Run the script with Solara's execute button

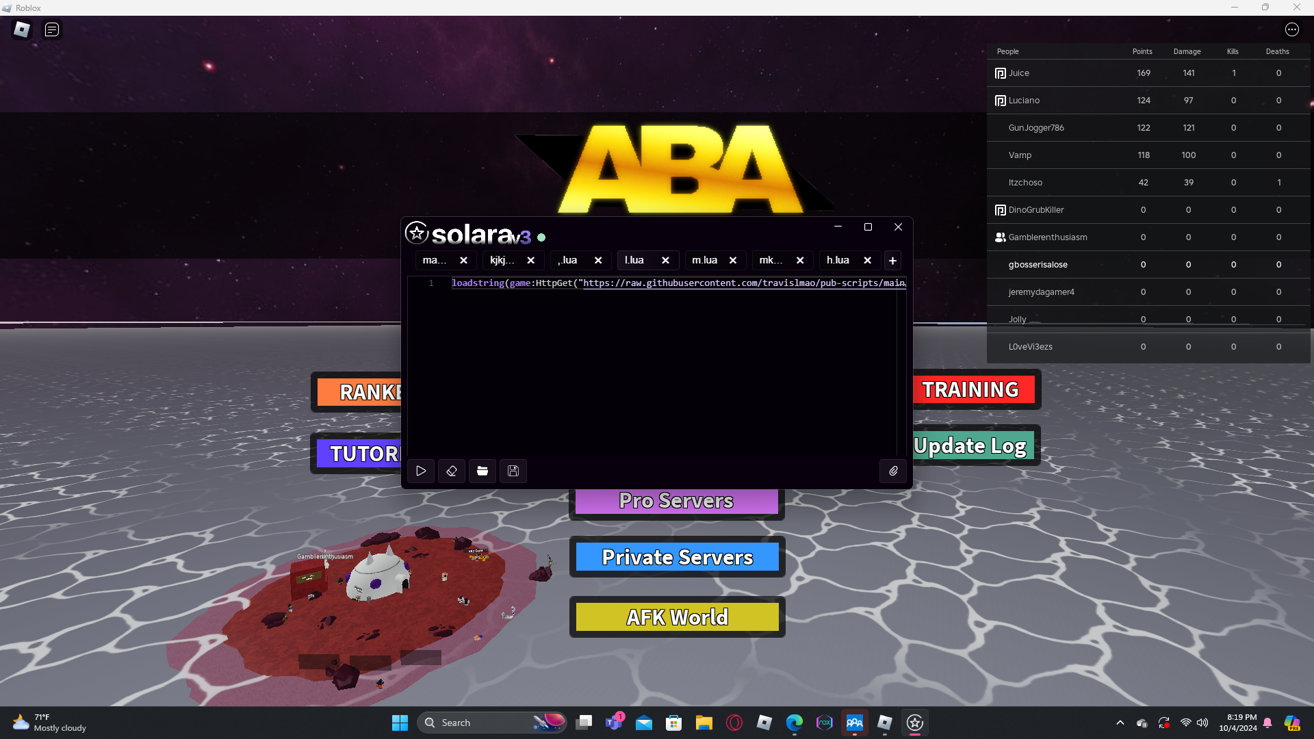click(421, 471)
